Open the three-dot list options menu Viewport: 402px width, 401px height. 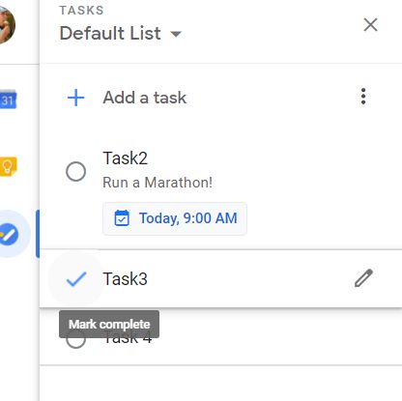click(x=363, y=97)
